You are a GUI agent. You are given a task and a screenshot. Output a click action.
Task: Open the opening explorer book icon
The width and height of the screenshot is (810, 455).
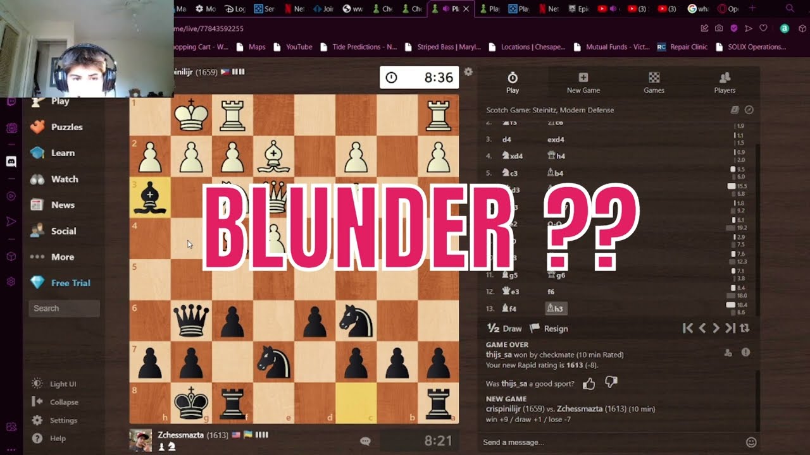(x=735, y=110)
